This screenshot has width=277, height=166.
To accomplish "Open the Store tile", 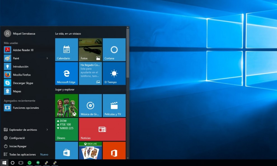I will coord(67,151).
